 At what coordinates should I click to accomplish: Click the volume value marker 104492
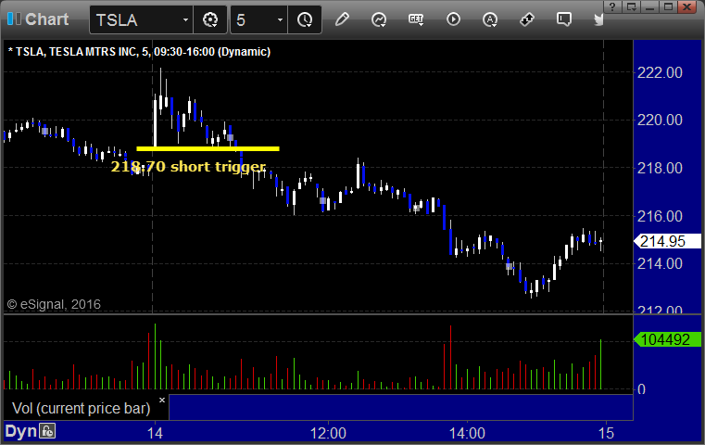[x=667, y=339]
